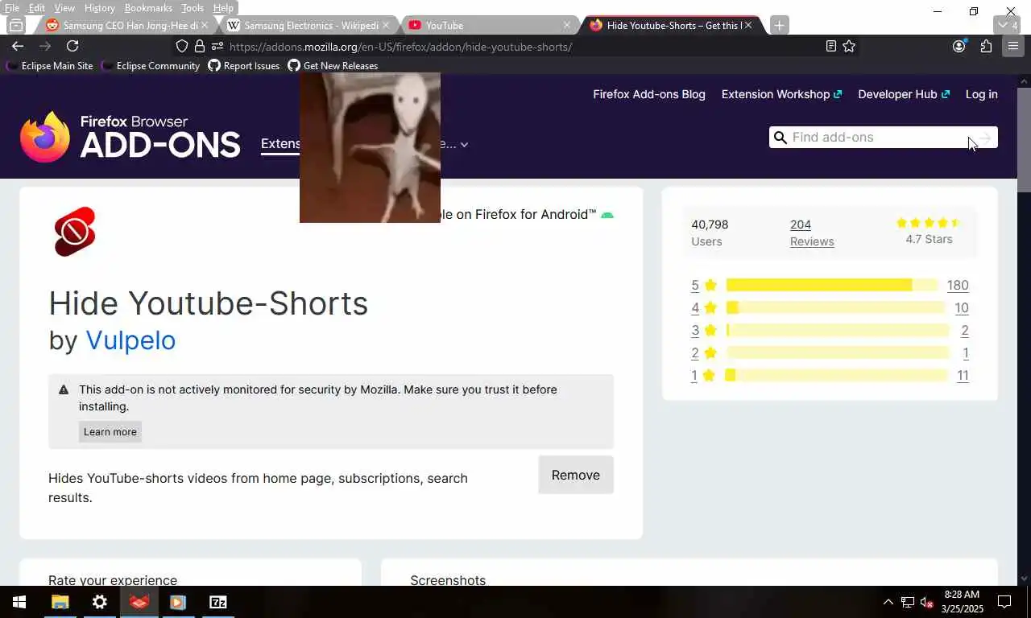Open the Tools menu
Image resolution: width=1031 pixels, height=618 pixels.
pyautogui.click(x=193, y=8)
